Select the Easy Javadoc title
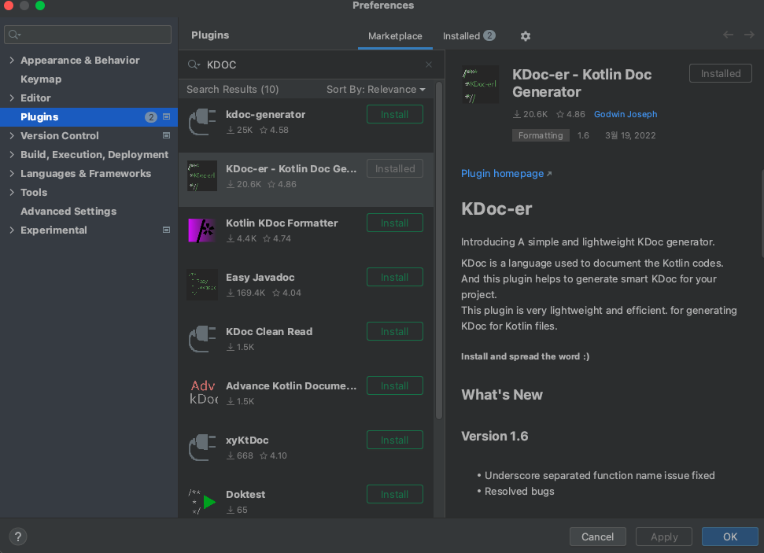Screen dimensions: 764x553 [260, 277]
